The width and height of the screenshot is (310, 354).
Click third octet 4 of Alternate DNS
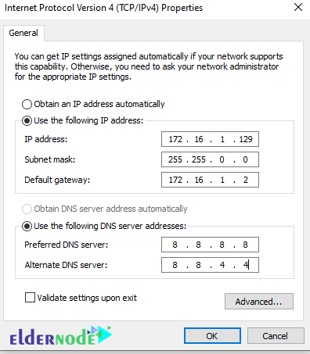[222, 265]
